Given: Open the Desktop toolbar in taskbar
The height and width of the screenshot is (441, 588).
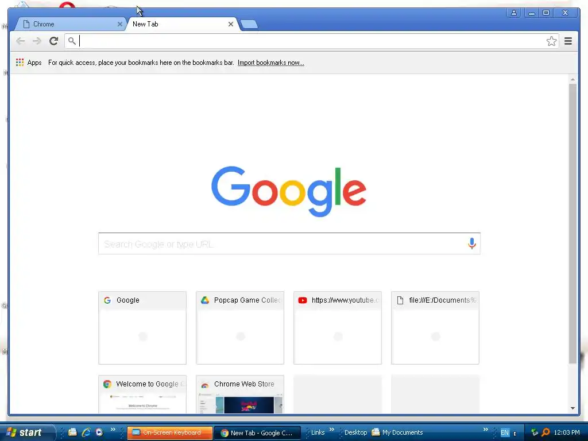Looking at the screenshot, I should (355, 432).
